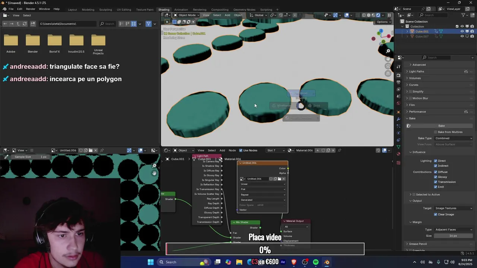The image size is (477, 268).
Task: Open the Margin Type Adjacent Faces dropdown
Action: [454, 229]
